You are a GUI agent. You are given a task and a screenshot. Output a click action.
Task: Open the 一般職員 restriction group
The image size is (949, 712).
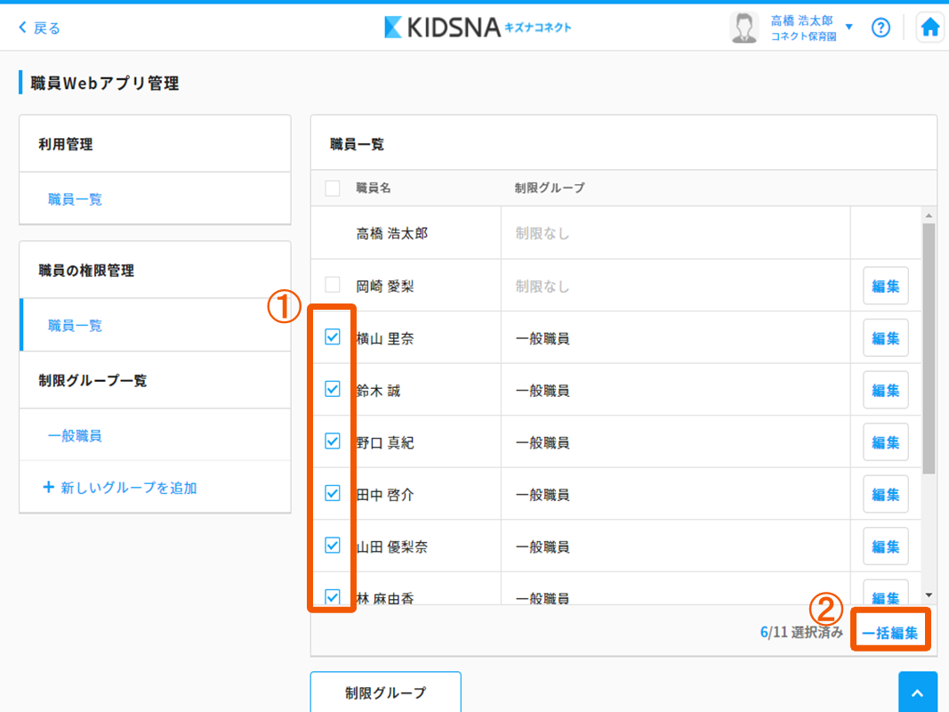[x=75, y=436]
